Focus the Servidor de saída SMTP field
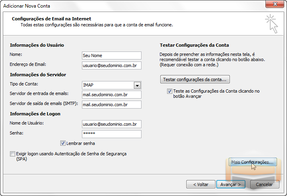Image resolution: width=287 pixels, height=196 pixels. (x=112, y=105)
